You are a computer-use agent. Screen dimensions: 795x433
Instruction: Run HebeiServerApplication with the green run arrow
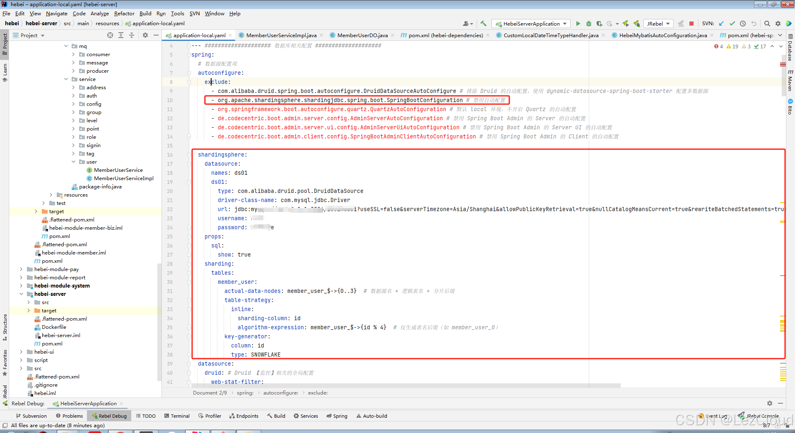[578, 24]
